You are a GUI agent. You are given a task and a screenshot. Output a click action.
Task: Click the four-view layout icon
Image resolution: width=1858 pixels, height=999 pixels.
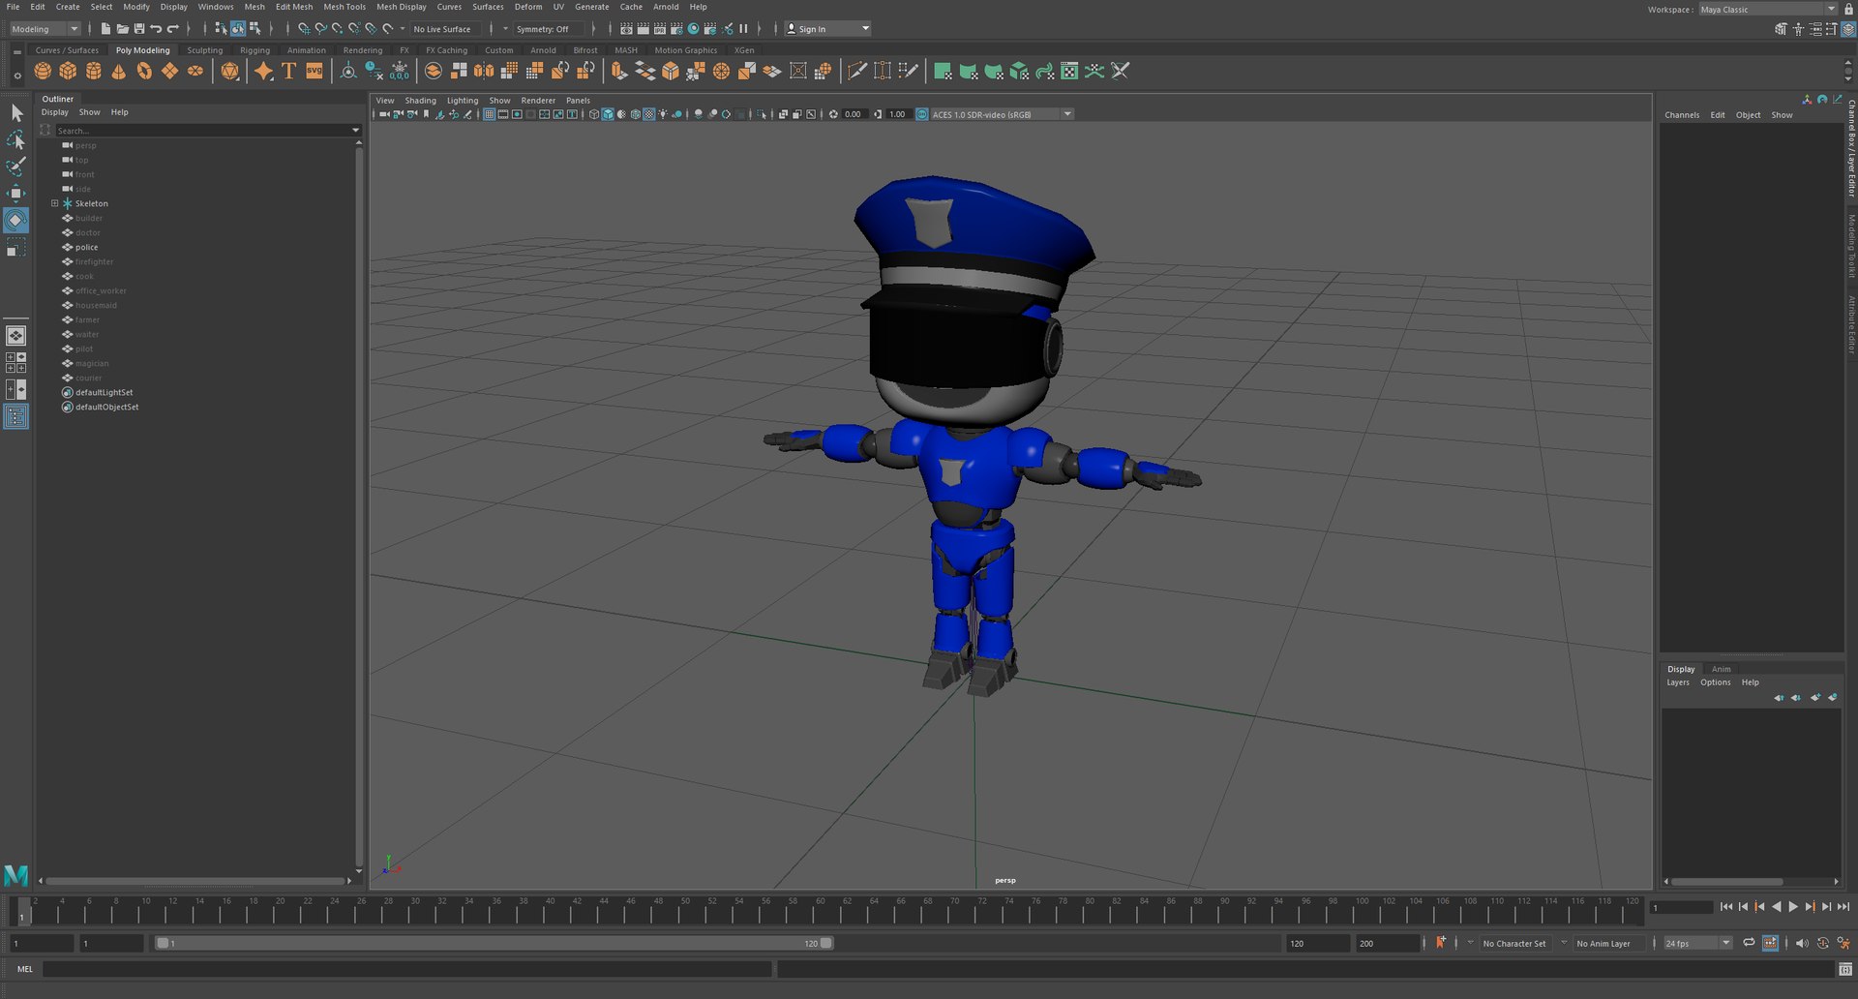16,362
